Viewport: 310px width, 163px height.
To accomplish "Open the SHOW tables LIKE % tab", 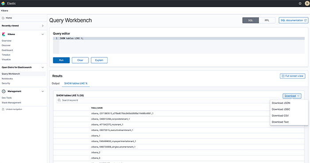I will pos(76,83).
